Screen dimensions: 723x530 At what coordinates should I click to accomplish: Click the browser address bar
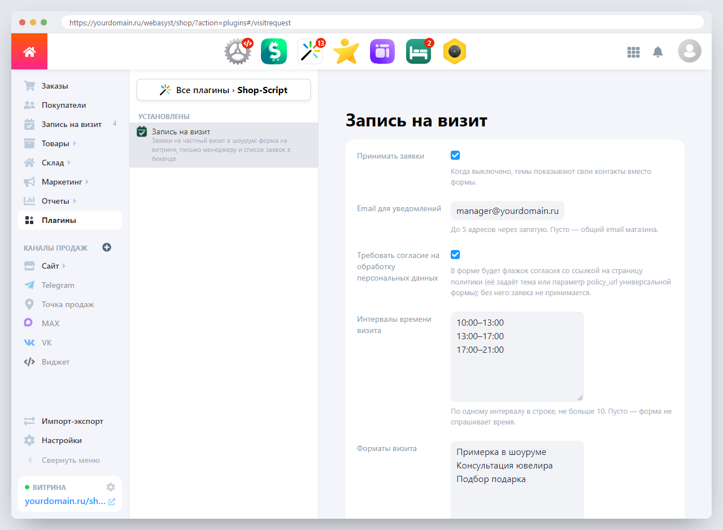point(382,23)
